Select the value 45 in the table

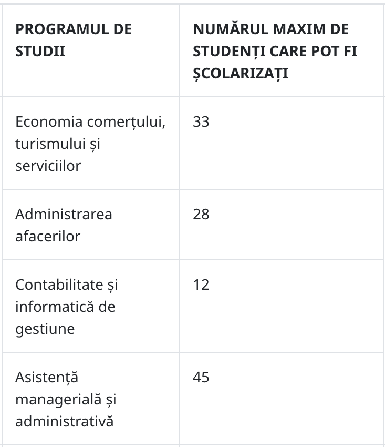(201, 377)
